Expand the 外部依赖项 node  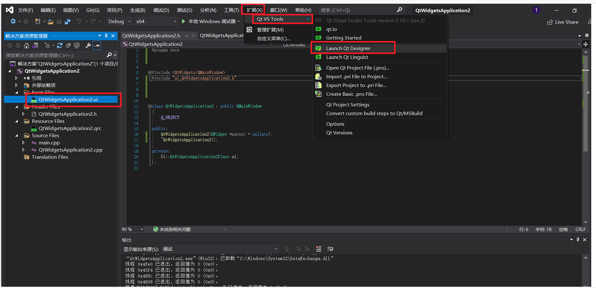pyautogui.click(x=17, y=85)
